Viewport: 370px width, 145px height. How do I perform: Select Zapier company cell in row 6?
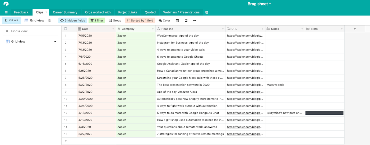coord(136,71)
